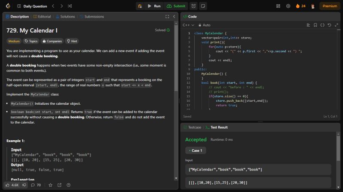The width and height of the screenshot is (343, 192).
Task: Go to the previous question arrow
Action: coord(53,6)
